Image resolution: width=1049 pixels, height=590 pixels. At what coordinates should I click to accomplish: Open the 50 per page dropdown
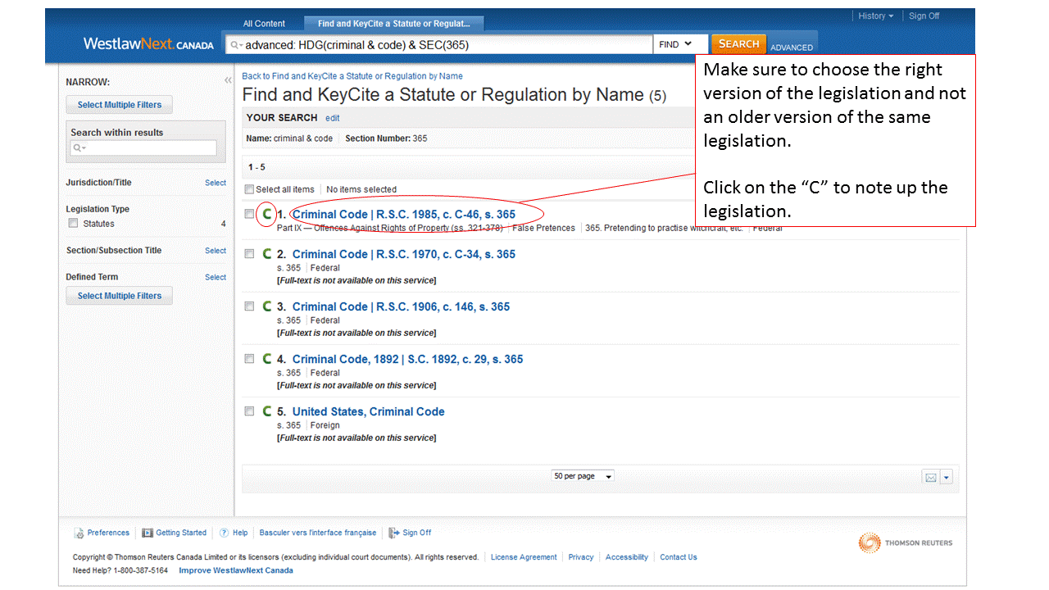583,476
